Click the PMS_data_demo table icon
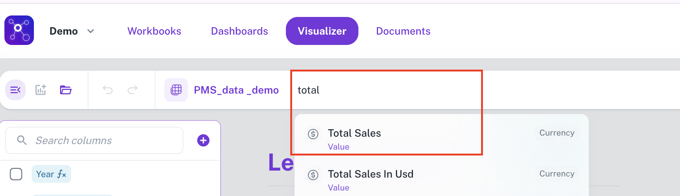 pos(176,90)
